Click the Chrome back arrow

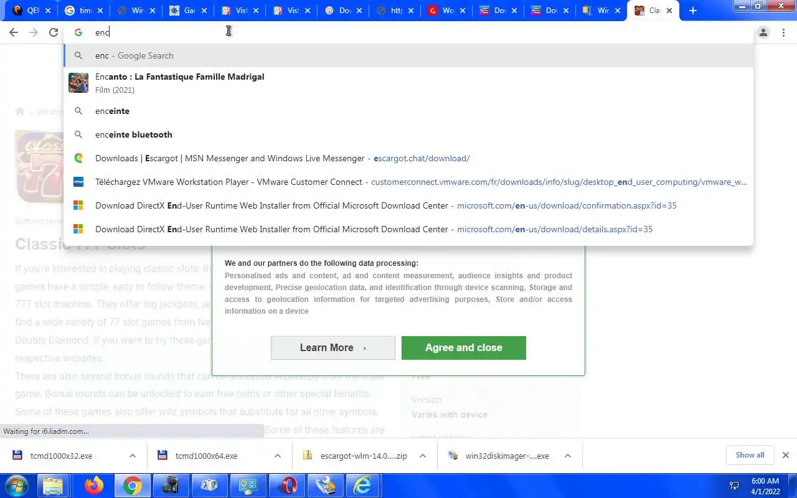[14, 32]
